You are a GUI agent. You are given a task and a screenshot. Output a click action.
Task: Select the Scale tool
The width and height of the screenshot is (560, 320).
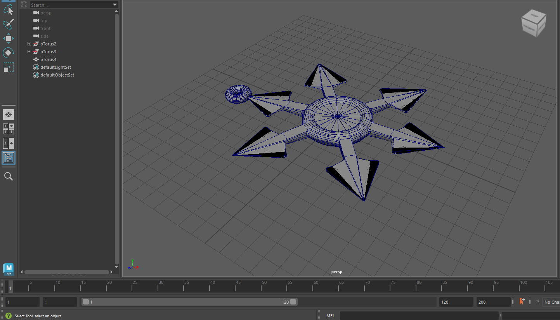pos(8,67)
